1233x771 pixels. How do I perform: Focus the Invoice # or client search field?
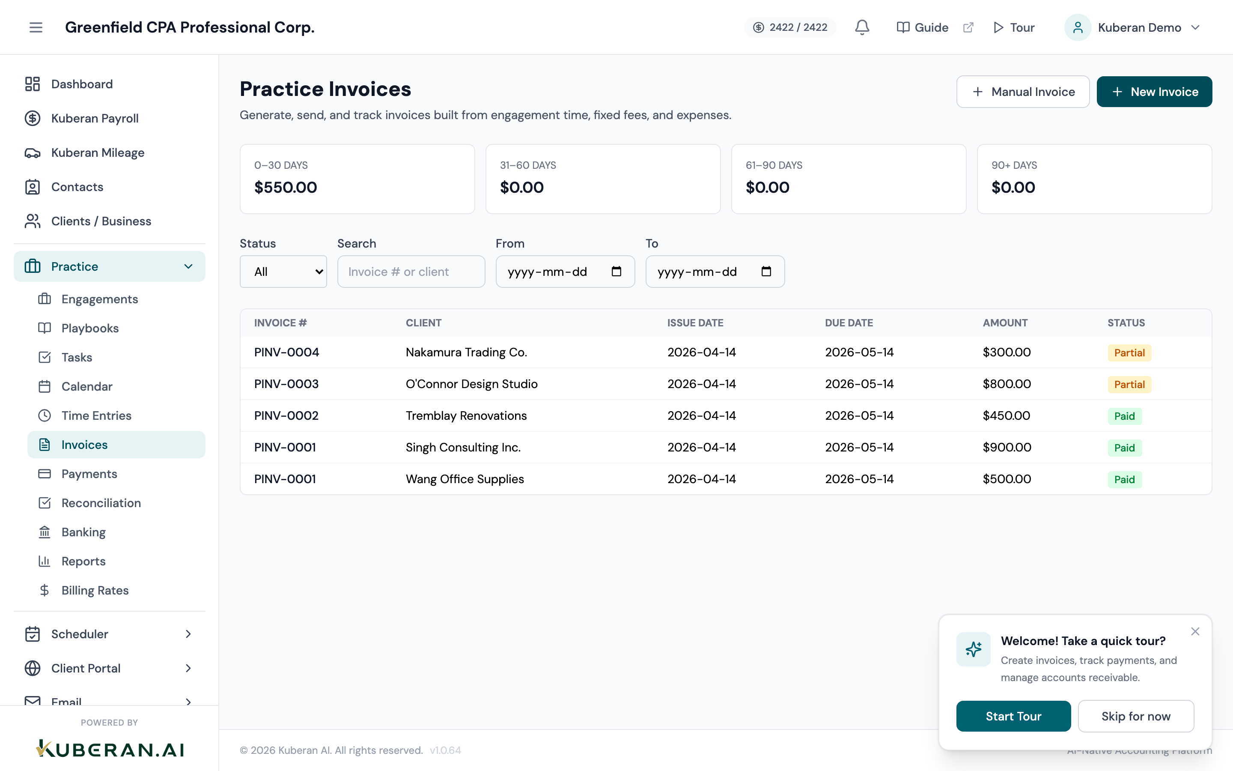click(x=411, y=271)
